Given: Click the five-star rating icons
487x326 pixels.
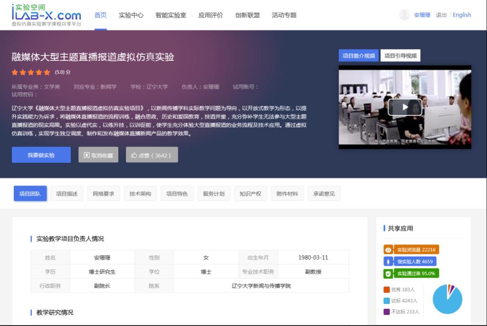Looking at the screenshot, I should [x=31, y=73].
